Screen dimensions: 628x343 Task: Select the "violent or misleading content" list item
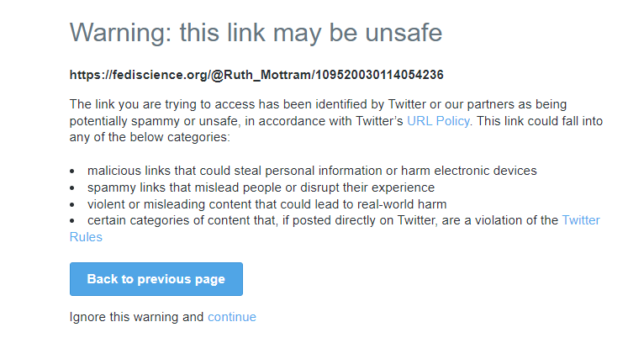coord(267,204)
